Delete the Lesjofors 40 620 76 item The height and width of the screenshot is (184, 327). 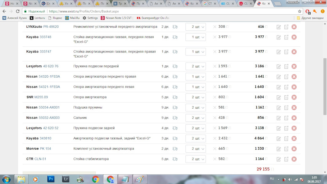[294, 66]
